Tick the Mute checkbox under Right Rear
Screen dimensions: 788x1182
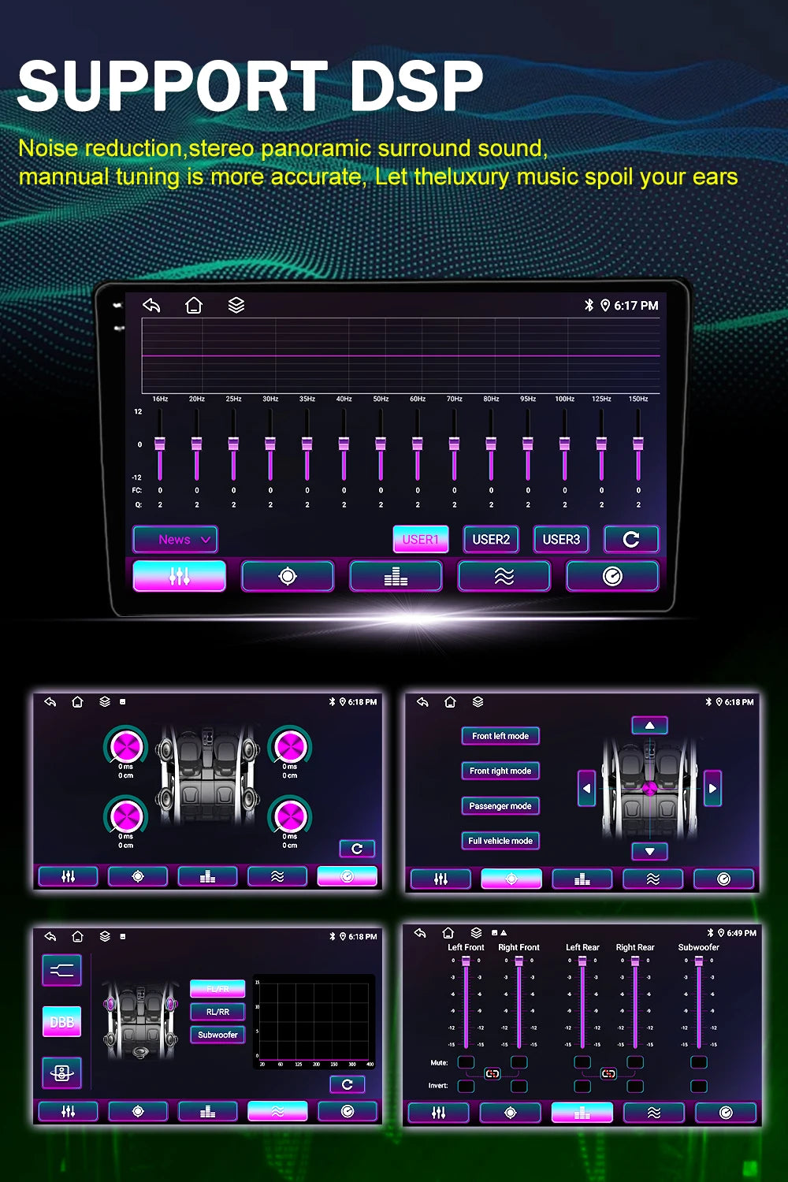[635, 1062]
